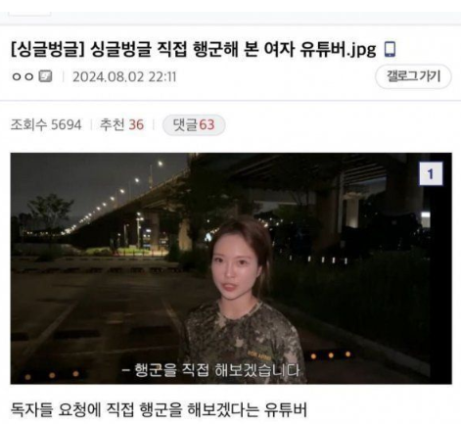This screenshot has width=461, height=424.
Task: Click the subtitle 행군을 직접 해보겠습니다 in image
Action: [210, 370]
